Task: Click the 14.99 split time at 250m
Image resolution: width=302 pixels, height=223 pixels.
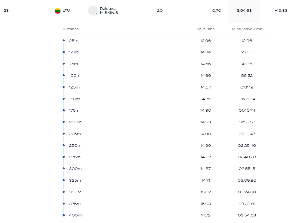Action: (206, 145)
